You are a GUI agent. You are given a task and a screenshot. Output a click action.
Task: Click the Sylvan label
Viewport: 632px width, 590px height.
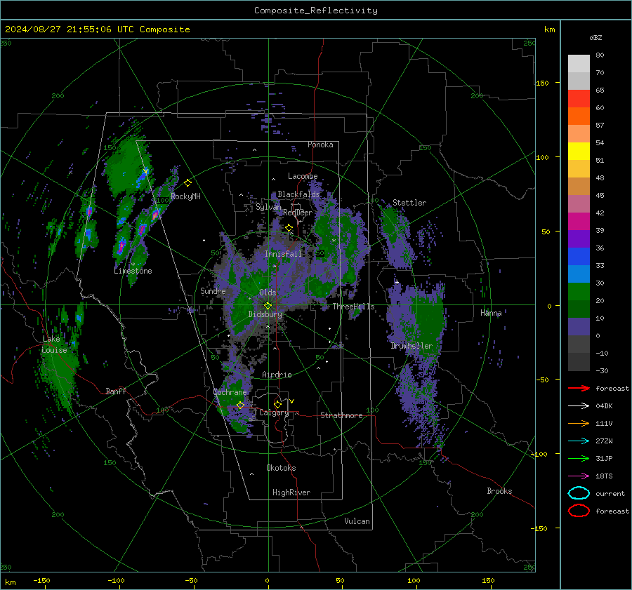pyautogui.click(x=268, y=207)
